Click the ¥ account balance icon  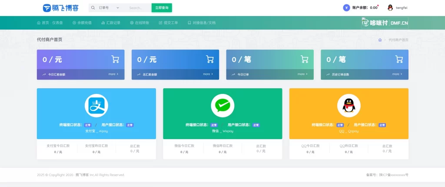(x=346, y=7)
